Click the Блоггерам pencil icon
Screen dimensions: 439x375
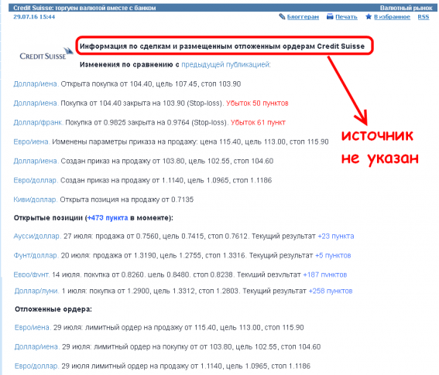coord(282,16)
